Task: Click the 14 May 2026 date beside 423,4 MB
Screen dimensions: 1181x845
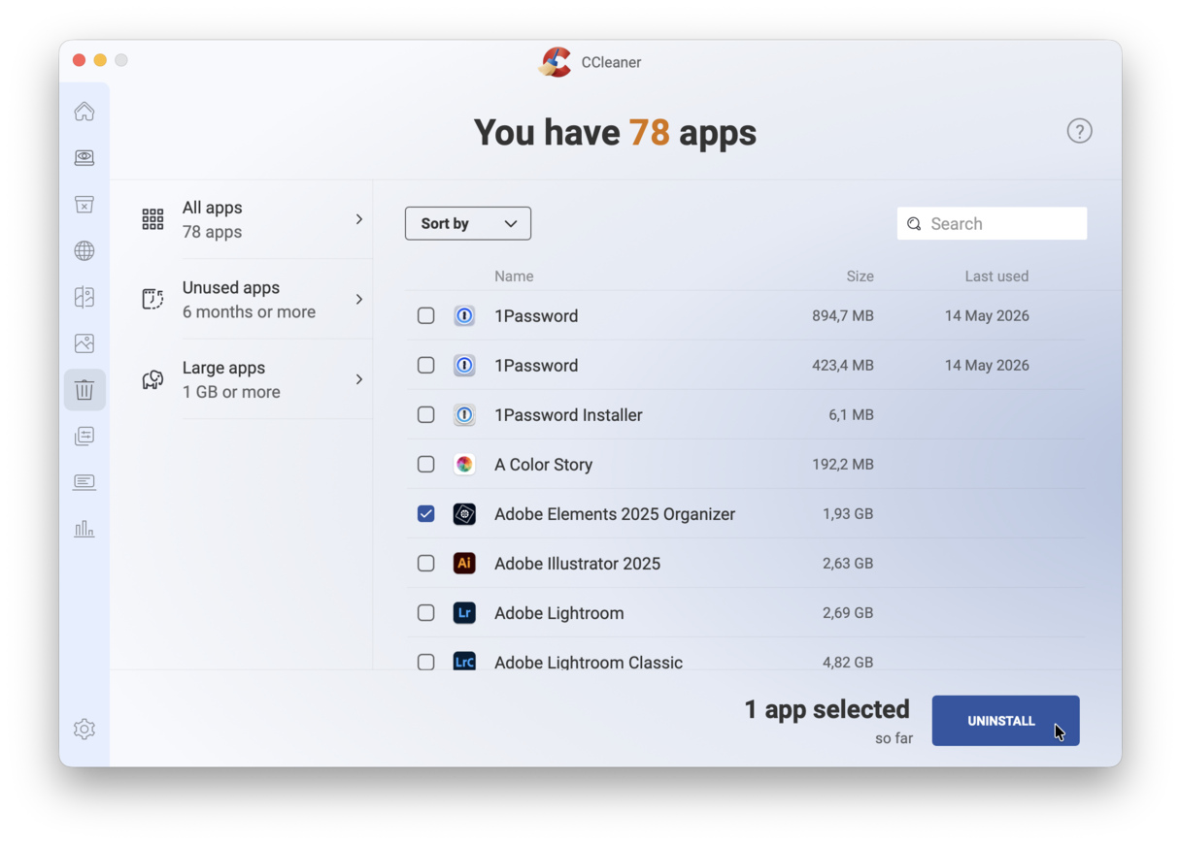Action: pos(987,365)
